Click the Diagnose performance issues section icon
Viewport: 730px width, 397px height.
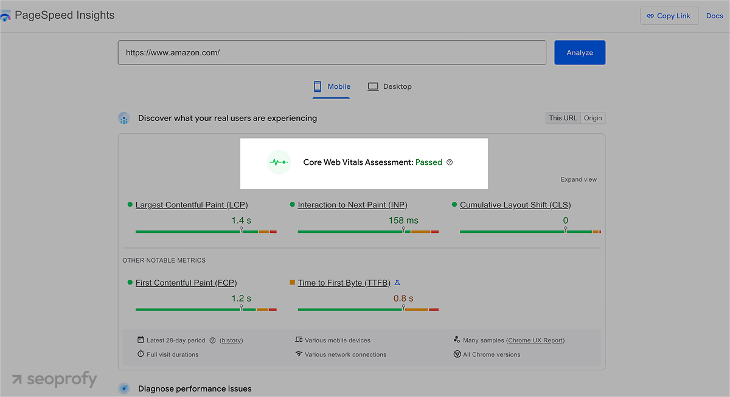click(124, 388)
